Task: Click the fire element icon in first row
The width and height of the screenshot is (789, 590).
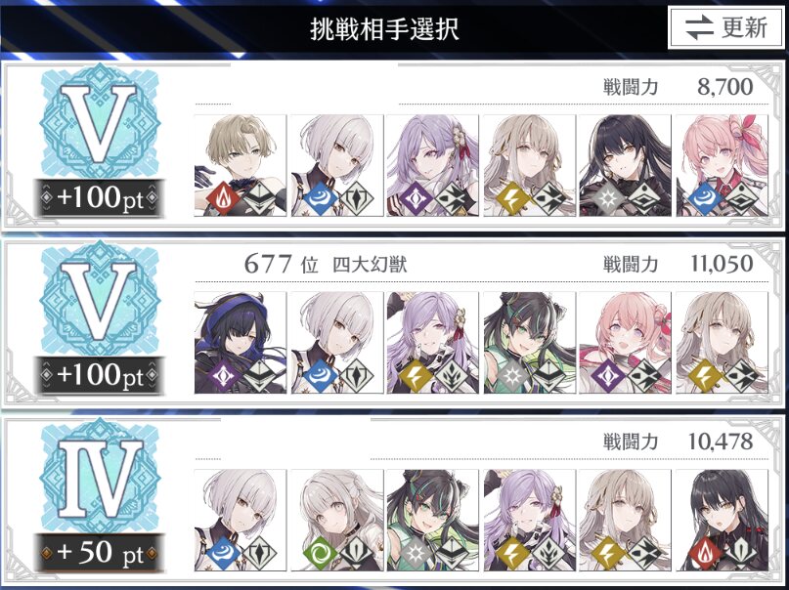Action: [x=223, y=199]
